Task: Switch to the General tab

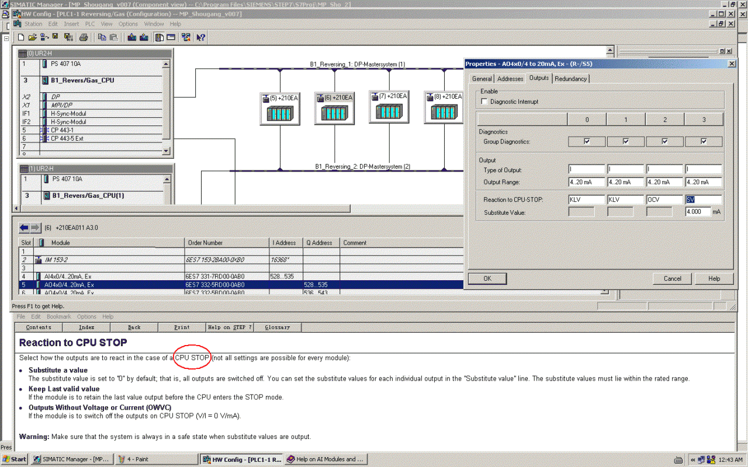Action: [x=482, y=78]
